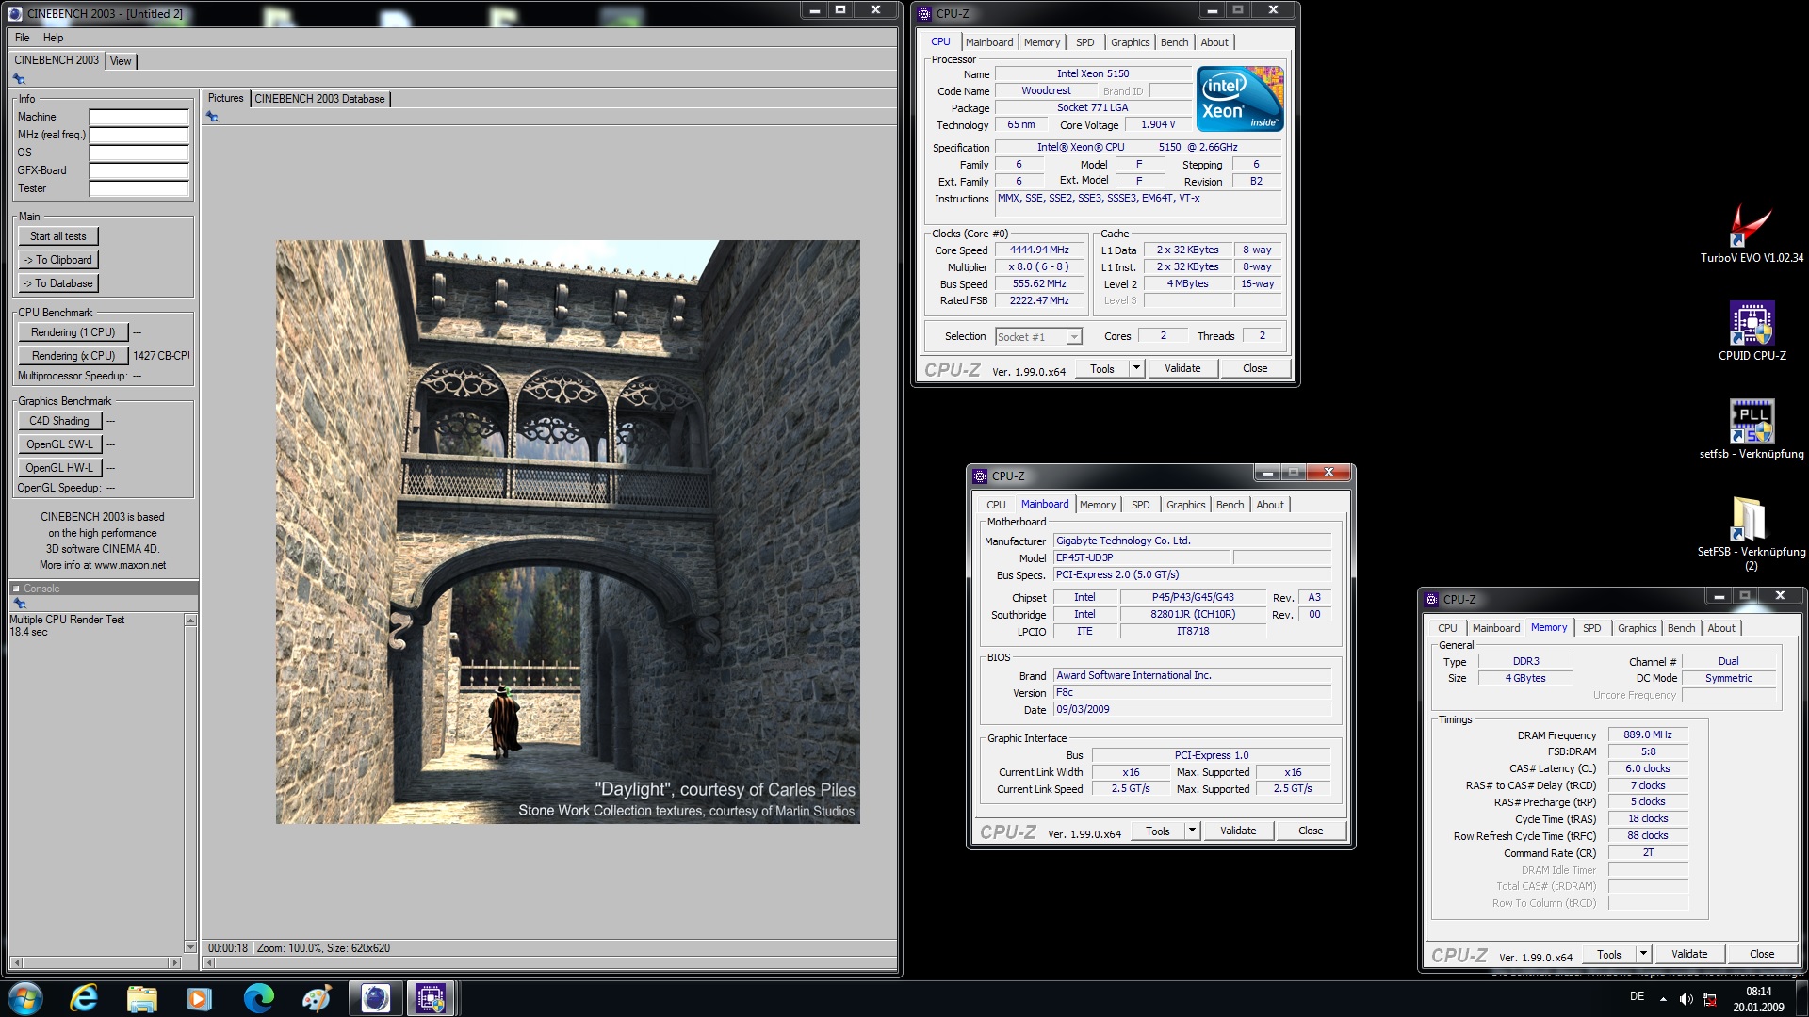This screenshot has width=1809, height=1017.
Task: Switch to the View tab in CINEBENCH
Action: pyautogui.click(x=121, y=61)
